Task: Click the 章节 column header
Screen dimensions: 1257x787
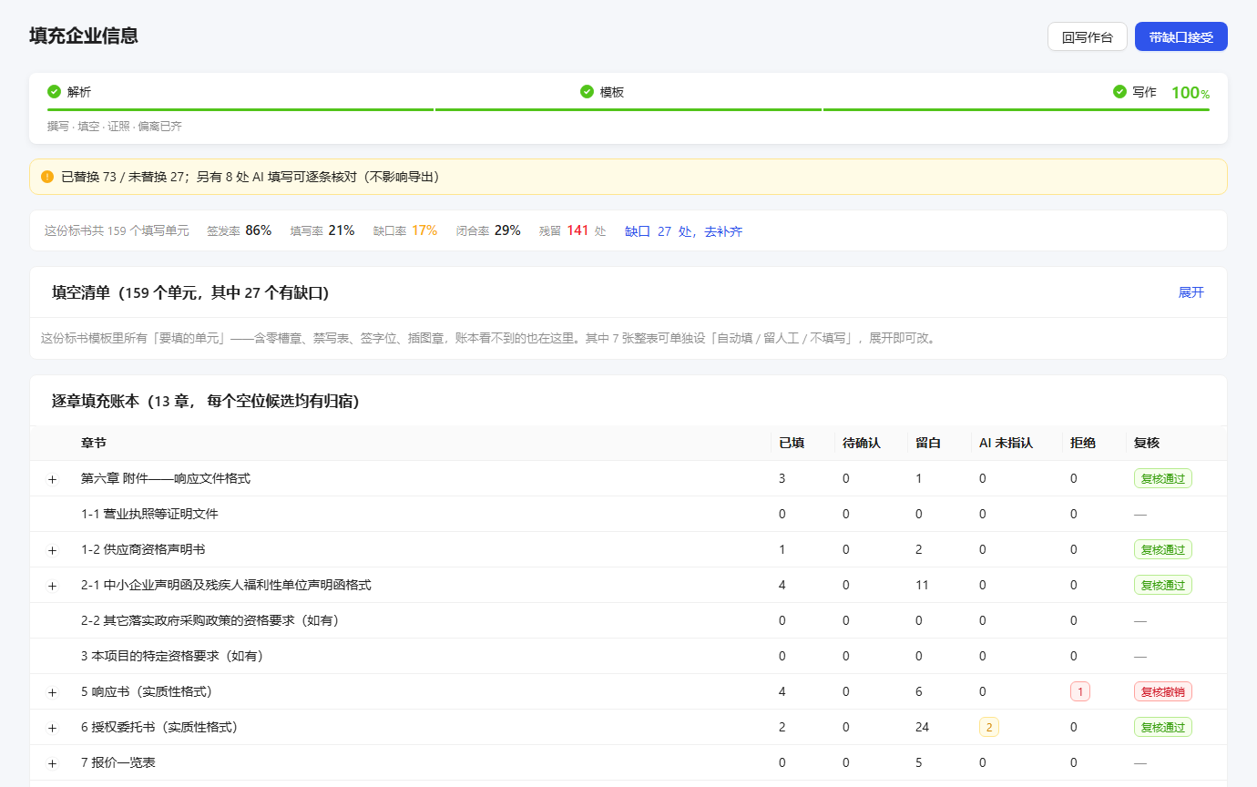Action: click(x=94, y=443)
